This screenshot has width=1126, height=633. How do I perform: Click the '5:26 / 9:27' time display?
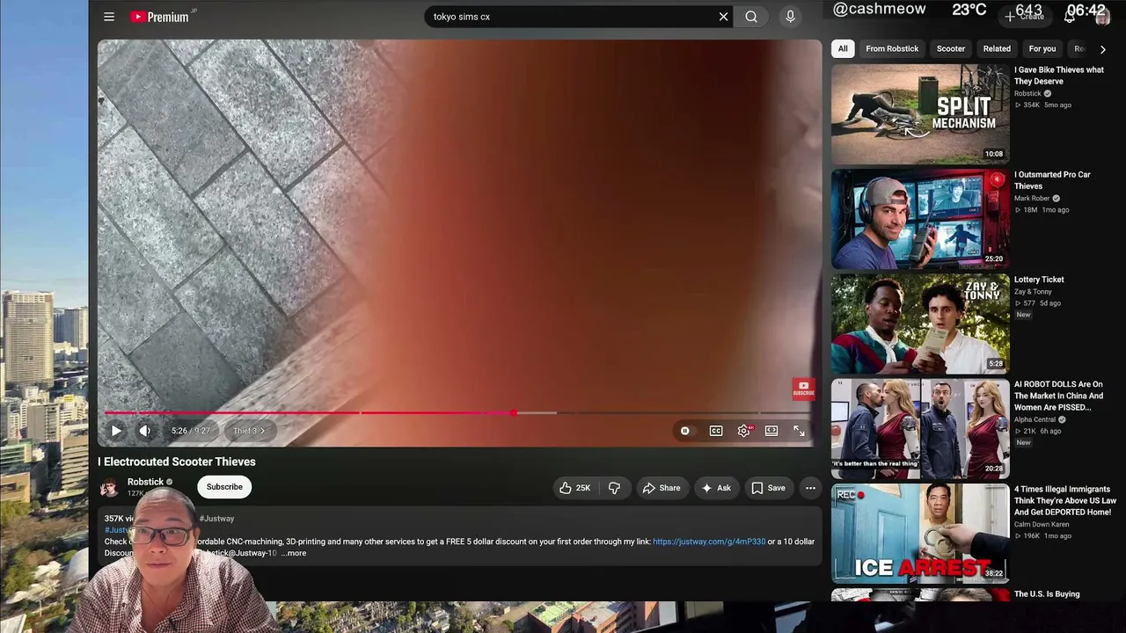tap(191, 431)
